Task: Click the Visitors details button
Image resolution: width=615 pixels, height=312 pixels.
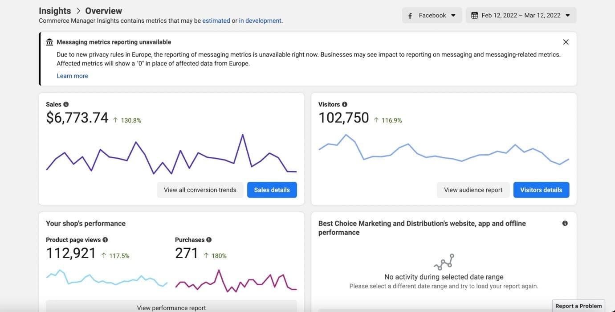Action: click(x=541, y=190)
